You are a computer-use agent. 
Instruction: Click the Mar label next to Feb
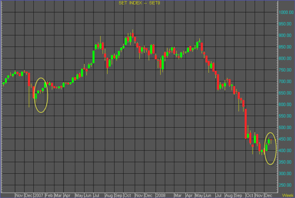(58, 196)
